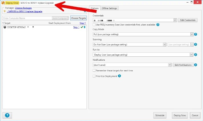Open help icon for Scanning

point(196,44)
